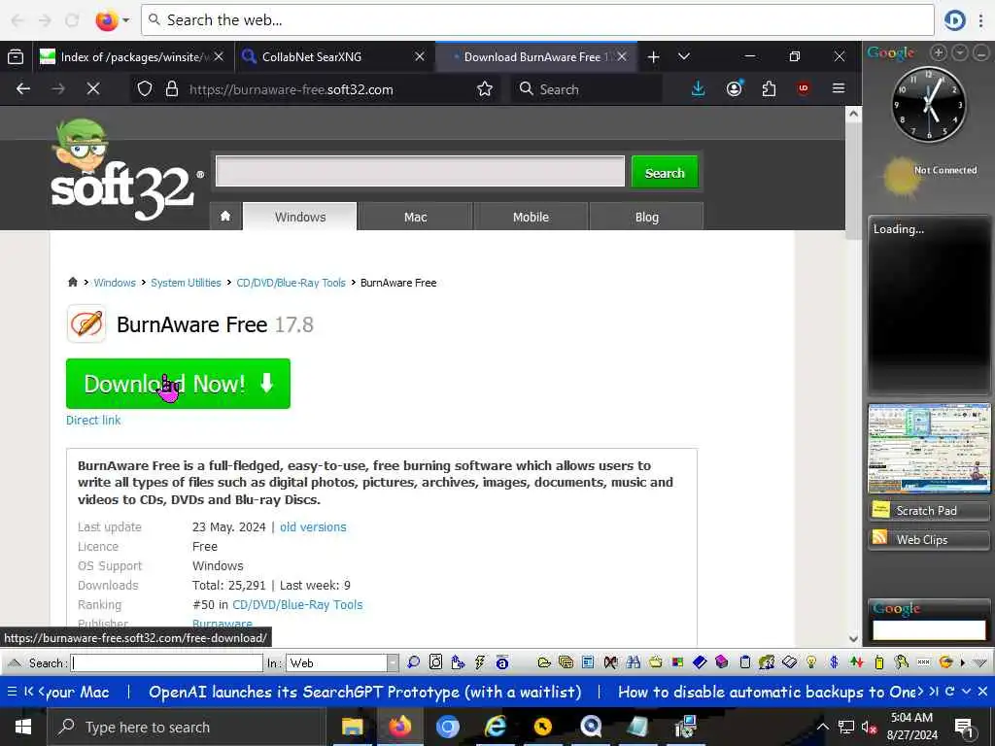The height and width of the screenshot is (746, 995).
Task: Click the blue profile icon beside web search bar
Action: pyautogui.click(x=954, y=20)
